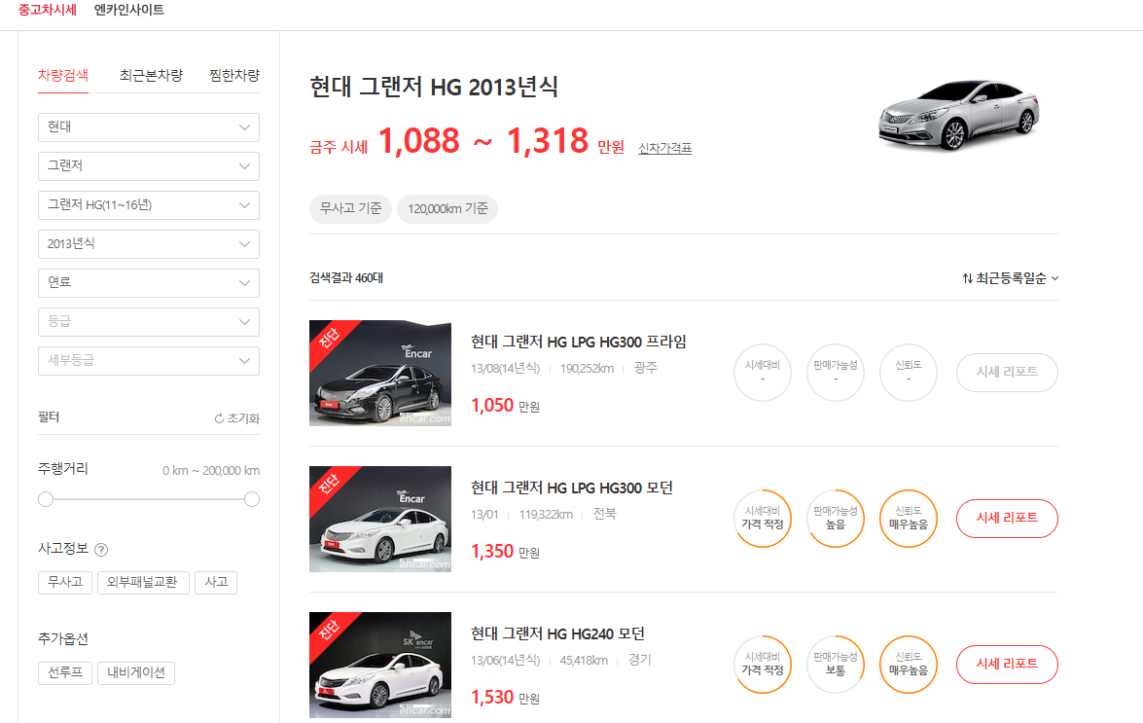1143x723 pixels.
Task: Select the 중고차시세 top menu
Action: [48, 10]
